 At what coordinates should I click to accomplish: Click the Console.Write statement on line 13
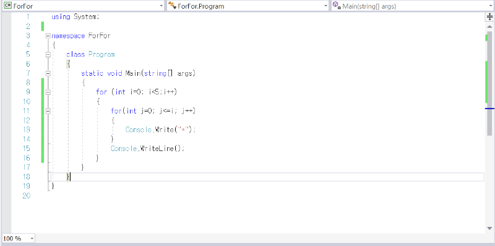(161, 129)
